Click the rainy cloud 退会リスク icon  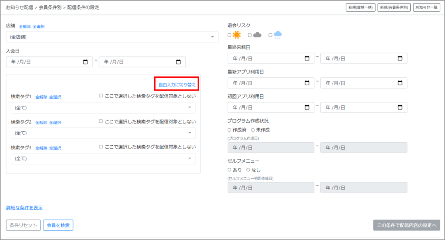[x=277, y=35]
